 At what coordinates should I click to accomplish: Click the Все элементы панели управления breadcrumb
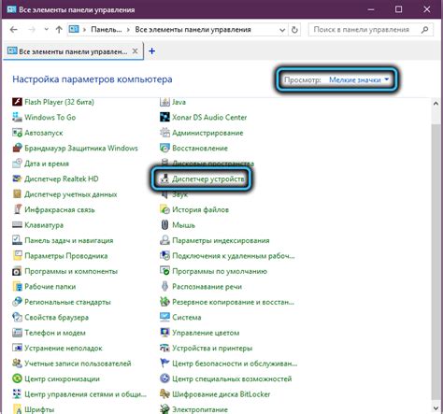click(193, 30)
